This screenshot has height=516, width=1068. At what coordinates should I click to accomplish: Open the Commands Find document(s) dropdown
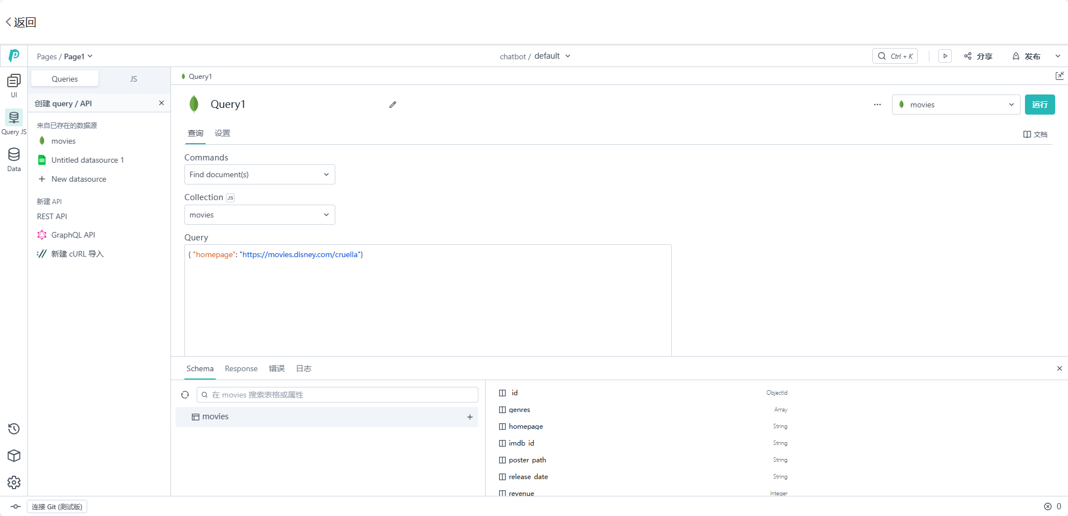[259, 174]
